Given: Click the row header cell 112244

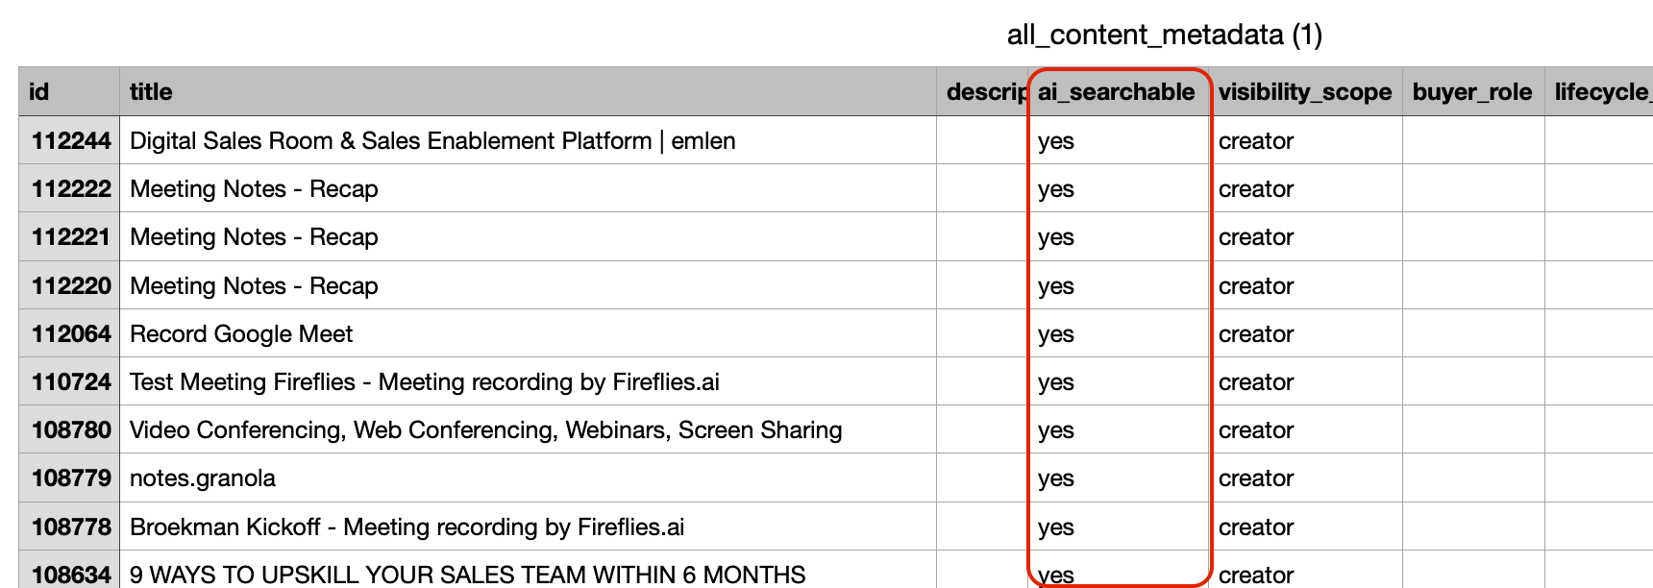Looking at the screenshot, I should [71, 141].
